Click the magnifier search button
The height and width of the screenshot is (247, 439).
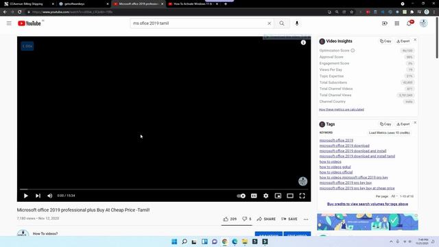(x=282, y=23)
